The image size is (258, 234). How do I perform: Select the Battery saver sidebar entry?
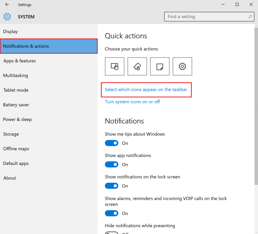pos(16,105)
